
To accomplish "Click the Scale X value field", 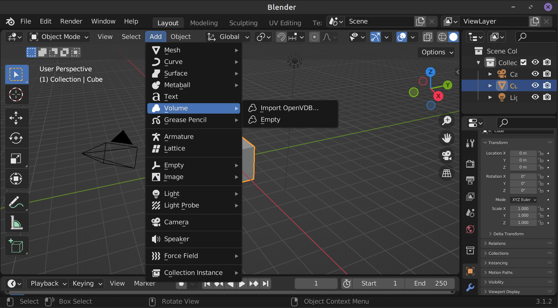I will pyautogui.click(x=523, y=209).
